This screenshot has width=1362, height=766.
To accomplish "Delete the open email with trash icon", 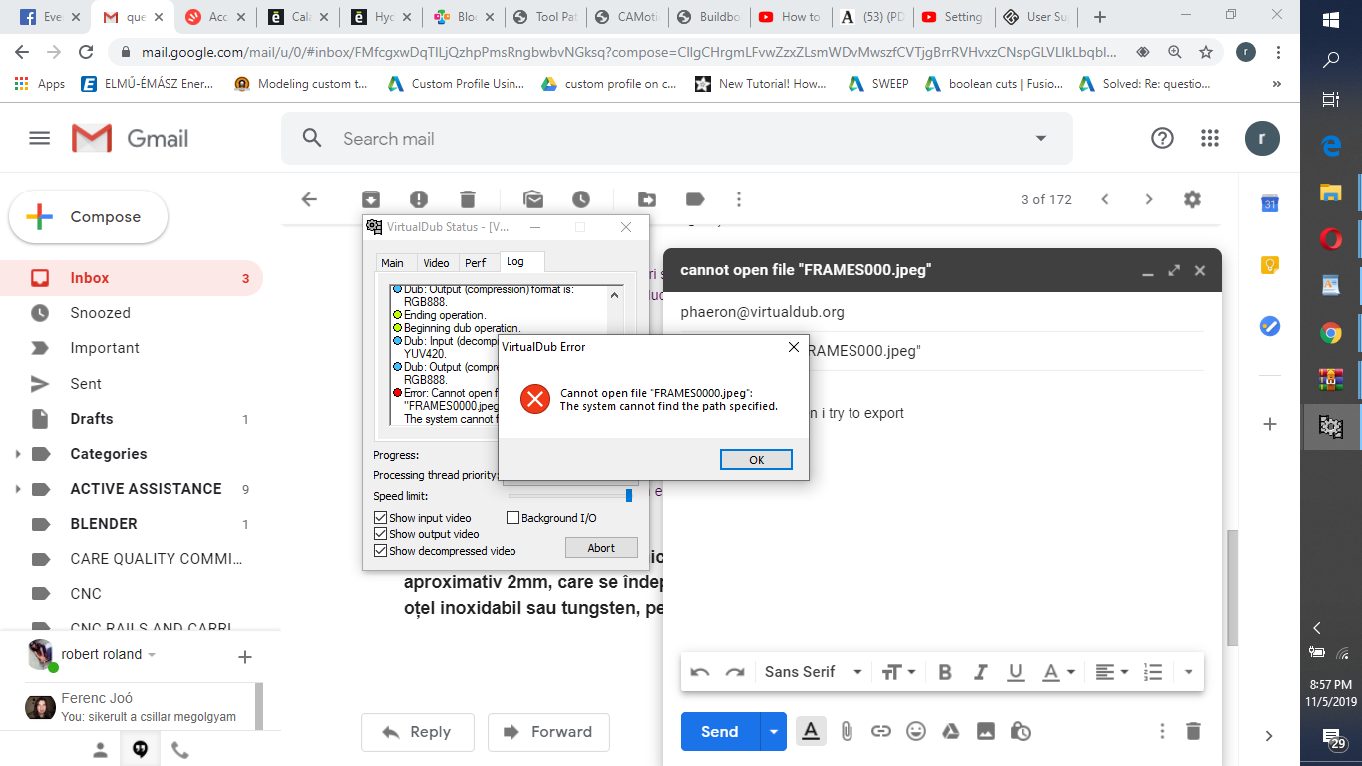I will coord(468,199).
